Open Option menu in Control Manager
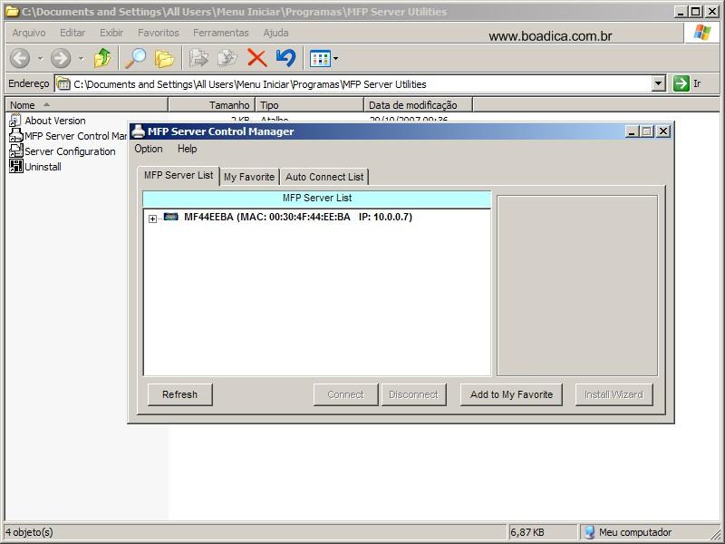725x544 pixels. tap(149, 149)
